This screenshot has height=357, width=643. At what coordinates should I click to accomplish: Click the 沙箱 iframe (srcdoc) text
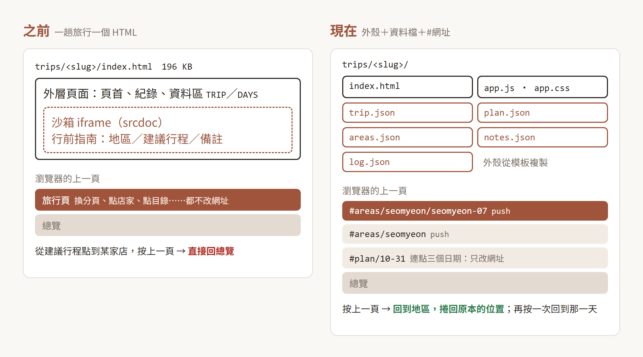pos(107,122)
